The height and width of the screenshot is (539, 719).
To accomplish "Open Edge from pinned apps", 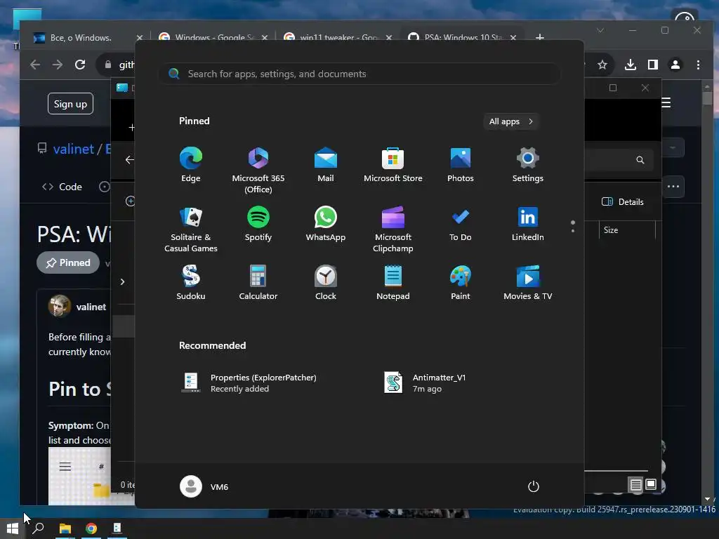I will click(x=191, y=165).
